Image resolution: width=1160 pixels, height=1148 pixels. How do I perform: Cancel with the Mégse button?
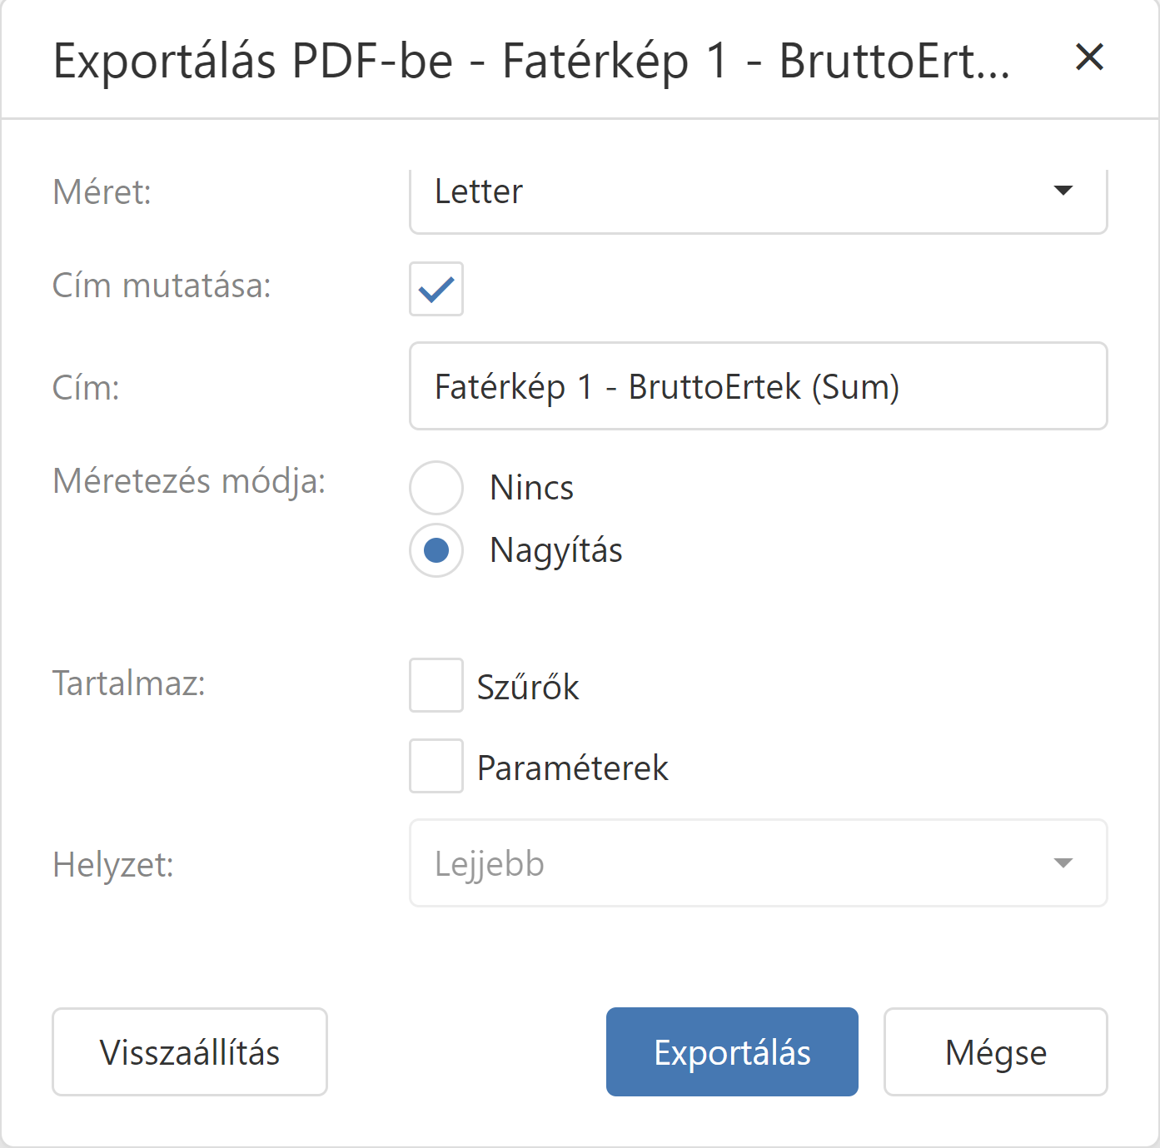[x=995, y=1052]
